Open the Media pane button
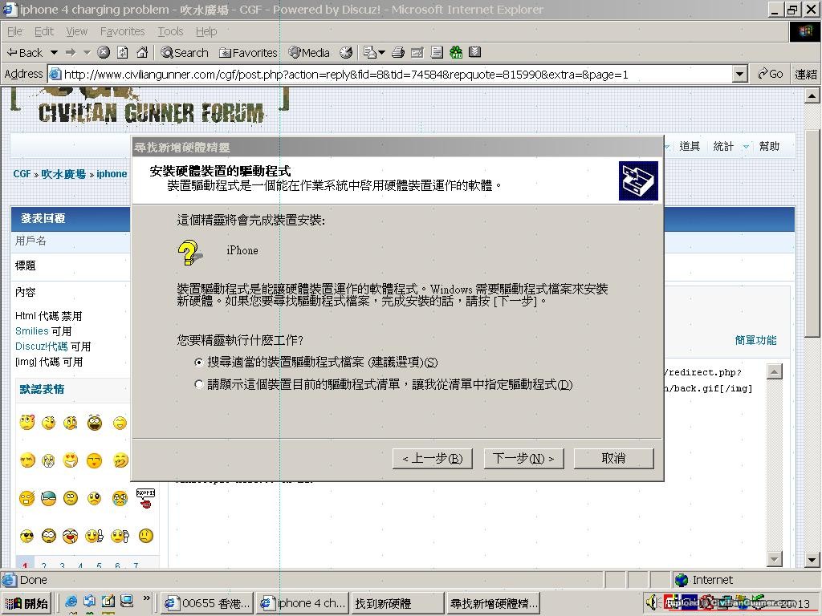This screenshot has height=616, width=822. click(309, 53)
